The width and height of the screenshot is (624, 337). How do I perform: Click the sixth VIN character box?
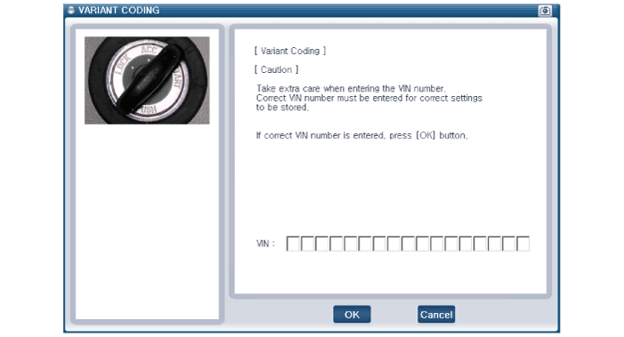(x=365, y=244)
